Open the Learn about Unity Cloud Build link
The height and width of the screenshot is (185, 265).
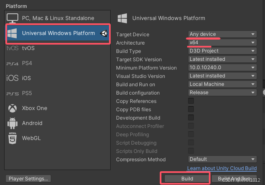point(222,168)
